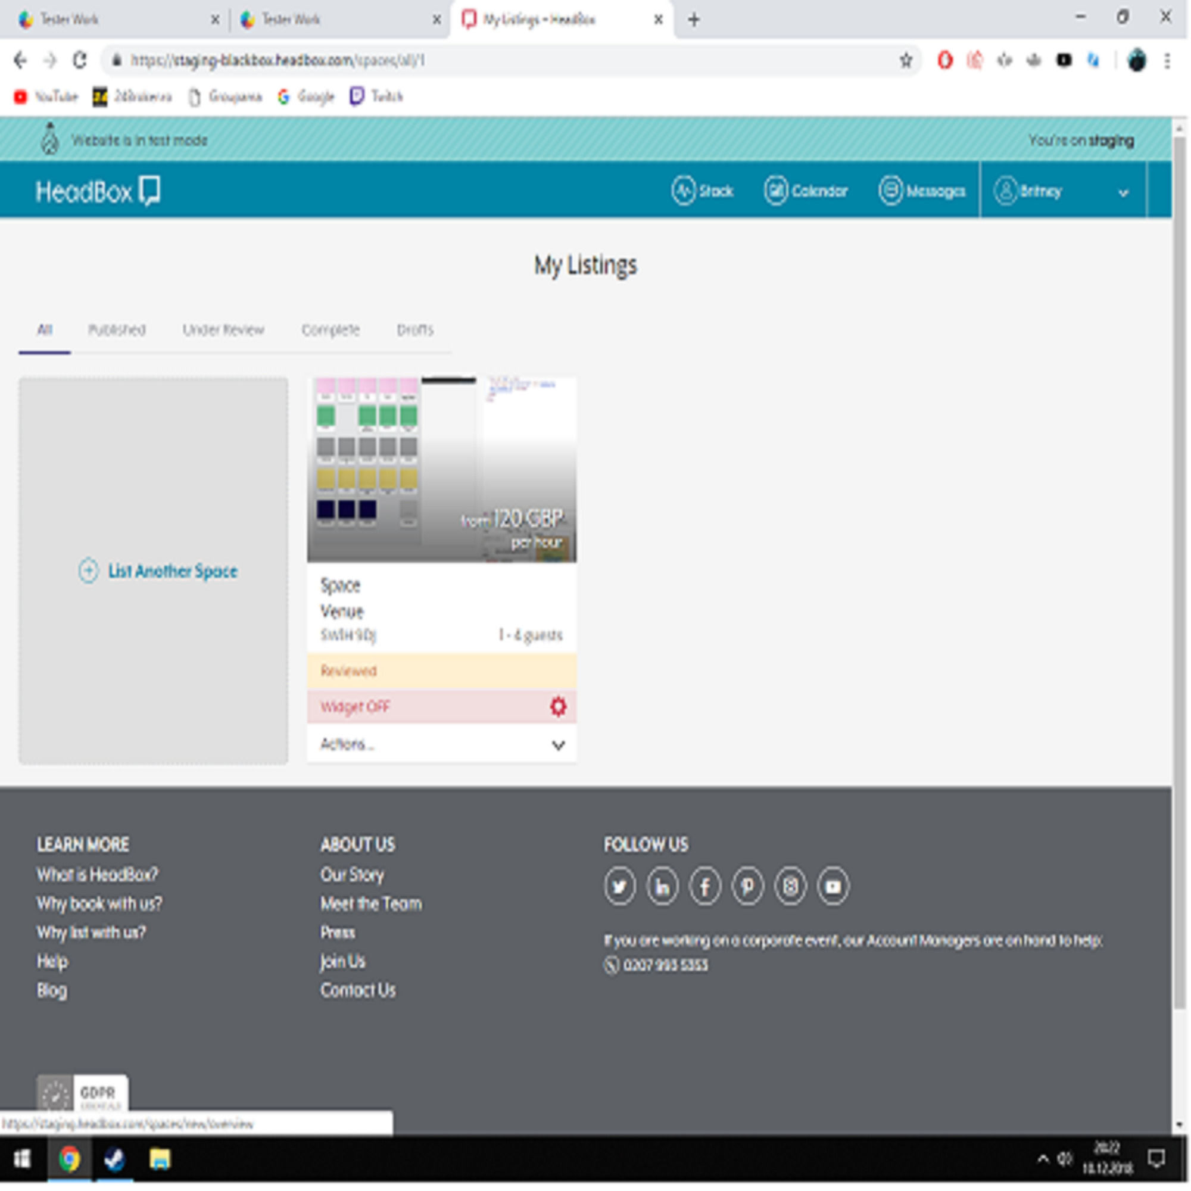Open HeadBox YouTube social icon

(833, 887)
